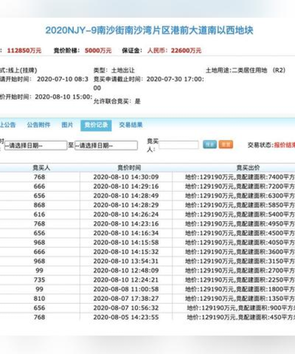Click the bid time 2020-08-10 14:15:58

coord(126,242)
